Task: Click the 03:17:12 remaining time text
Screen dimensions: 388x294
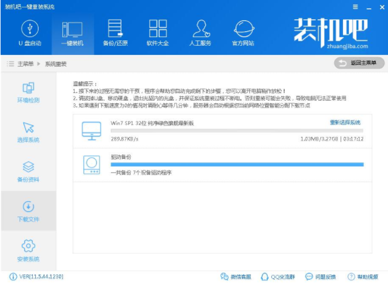Action: (x=353, y=139)
